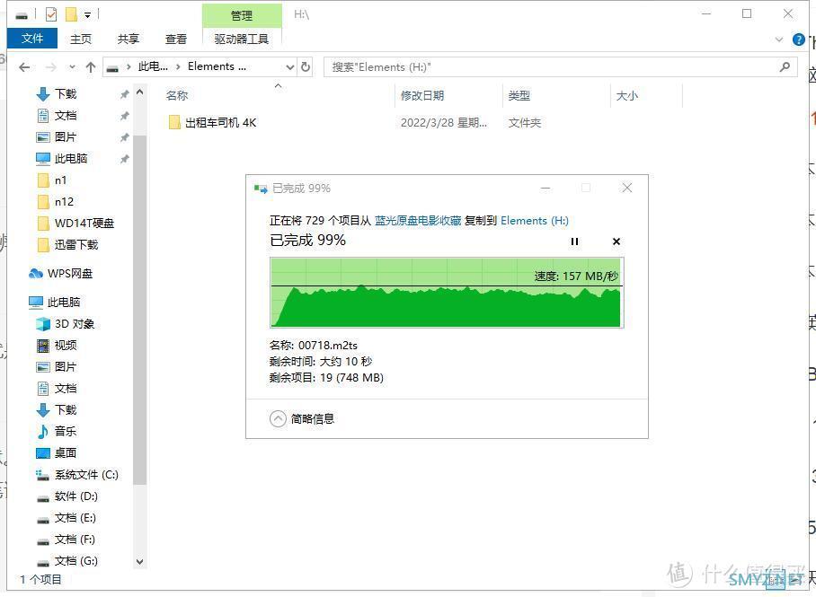
Task: Click the drive icon in title bar
Action: [22, 15]
